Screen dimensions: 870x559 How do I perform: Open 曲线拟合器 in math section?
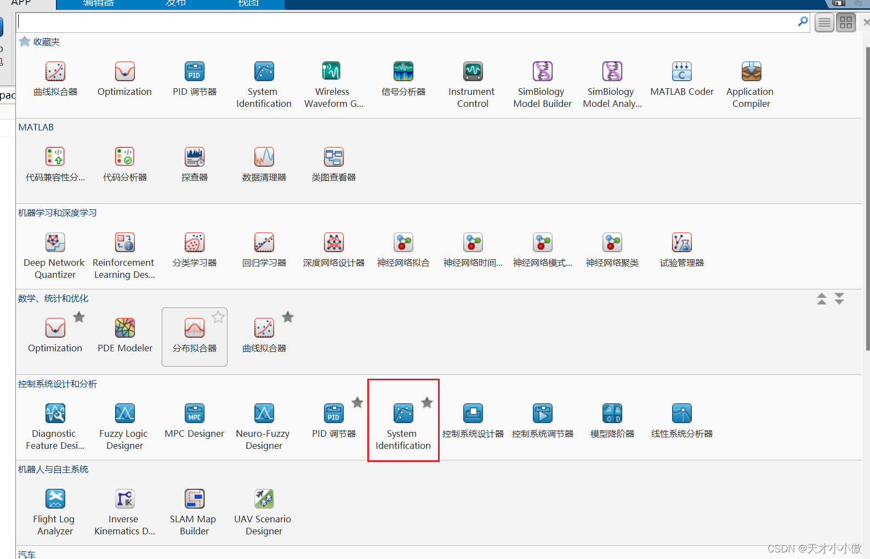click(264, 335)
